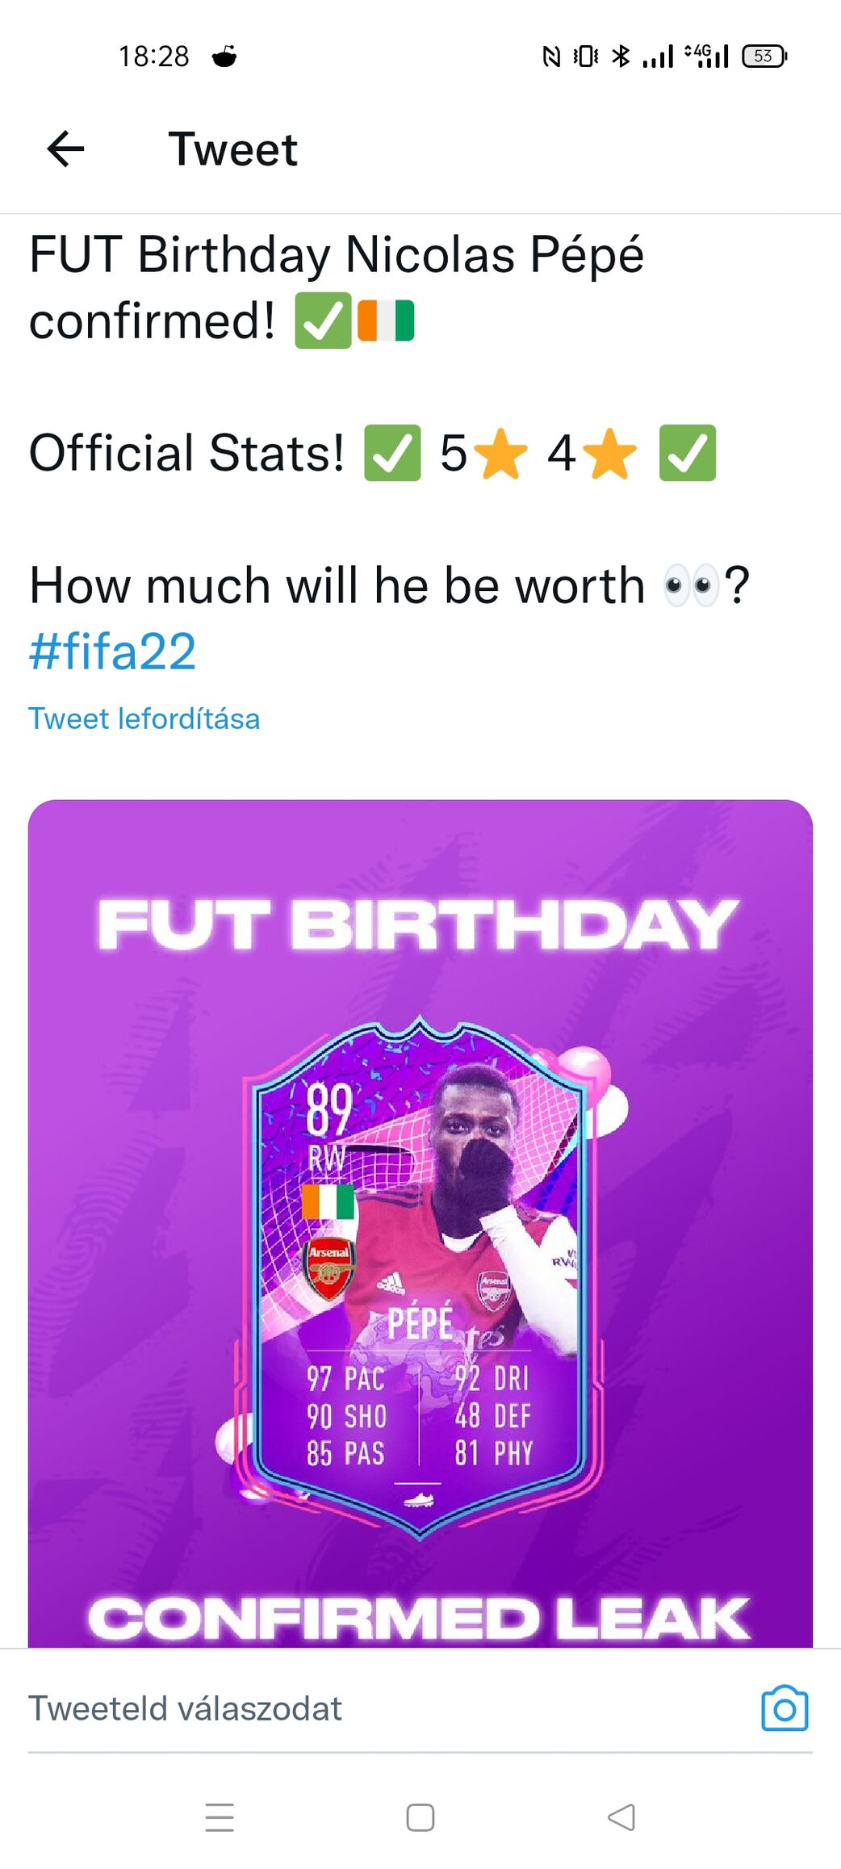This screenshot has height=1869, width=841.
Task: Open the FUT Birthday Pépé image
Action: coord(420,1211)
